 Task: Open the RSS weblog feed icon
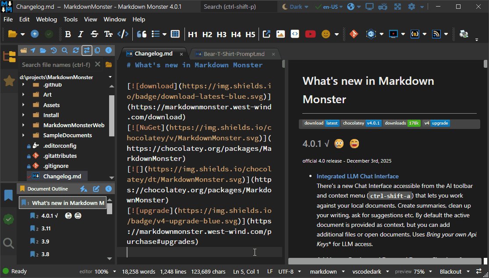[x=436, y=34]
